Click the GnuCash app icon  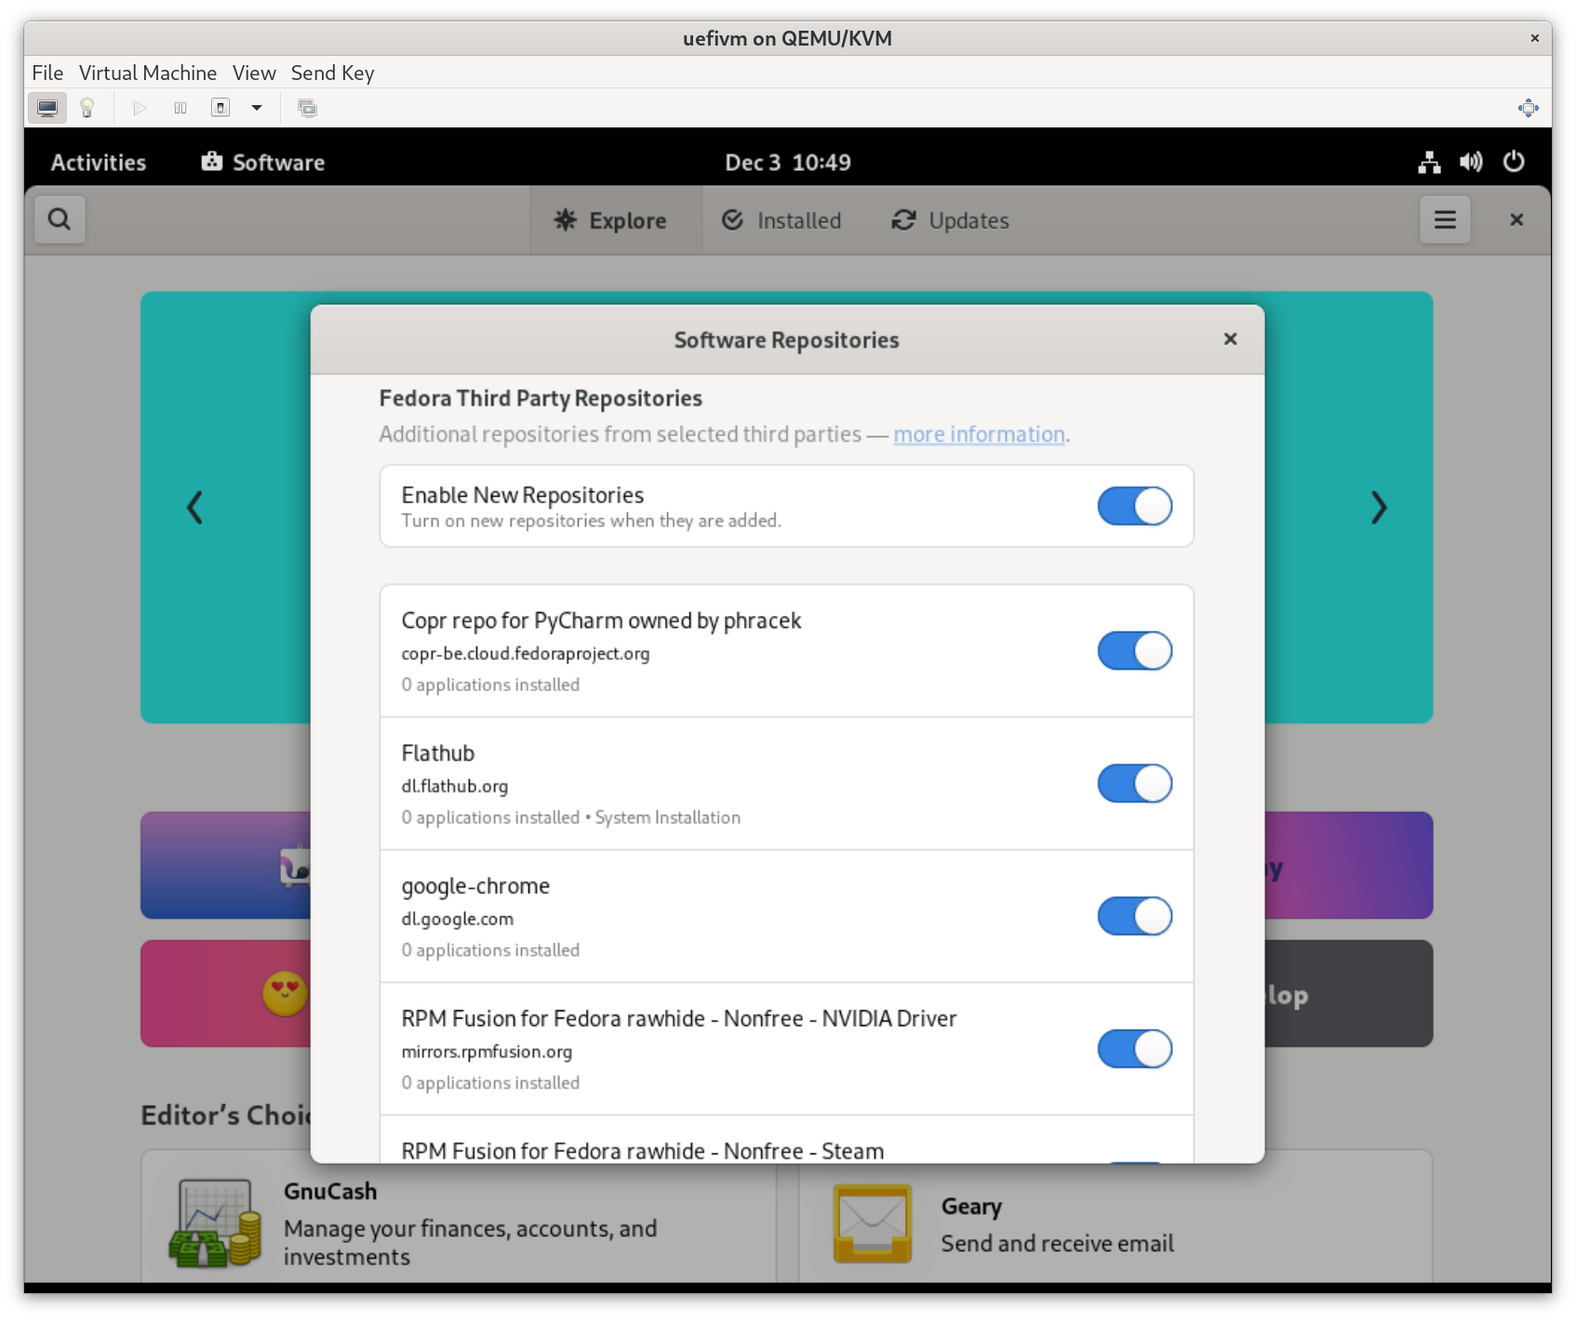point(216,1222)
